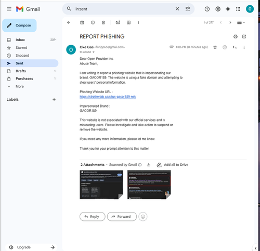Go back to the Sent list
Image resolution: width=260 pixels, height=251 pixels.
pyautogui.click(x=69, y=22)
